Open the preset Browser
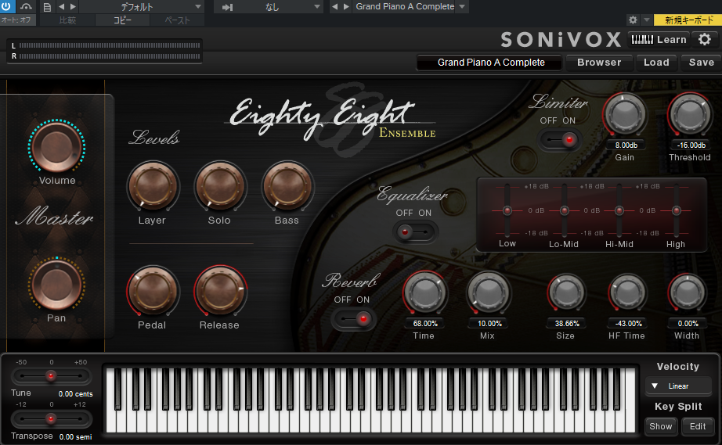This screenshot has width=722, height=445. point(599,63)
